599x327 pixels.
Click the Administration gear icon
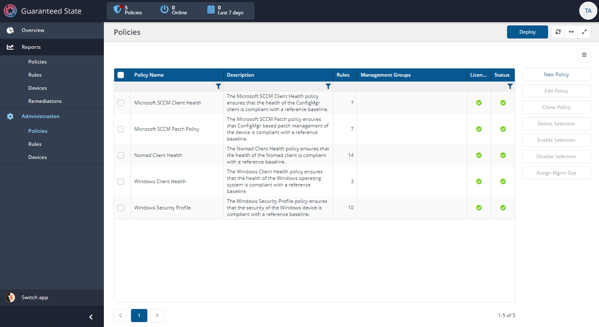pos(10,116)
